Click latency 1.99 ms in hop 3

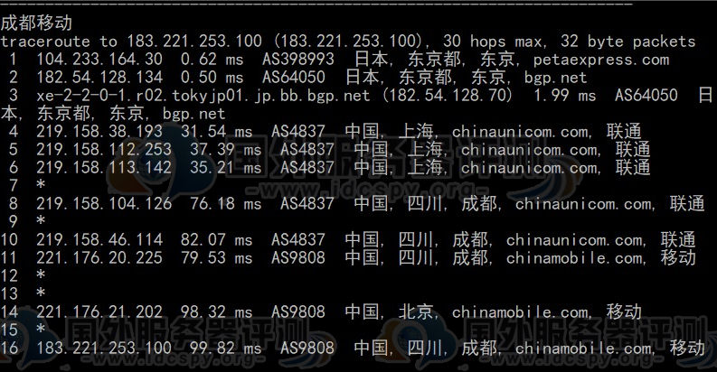coord(565,96)
